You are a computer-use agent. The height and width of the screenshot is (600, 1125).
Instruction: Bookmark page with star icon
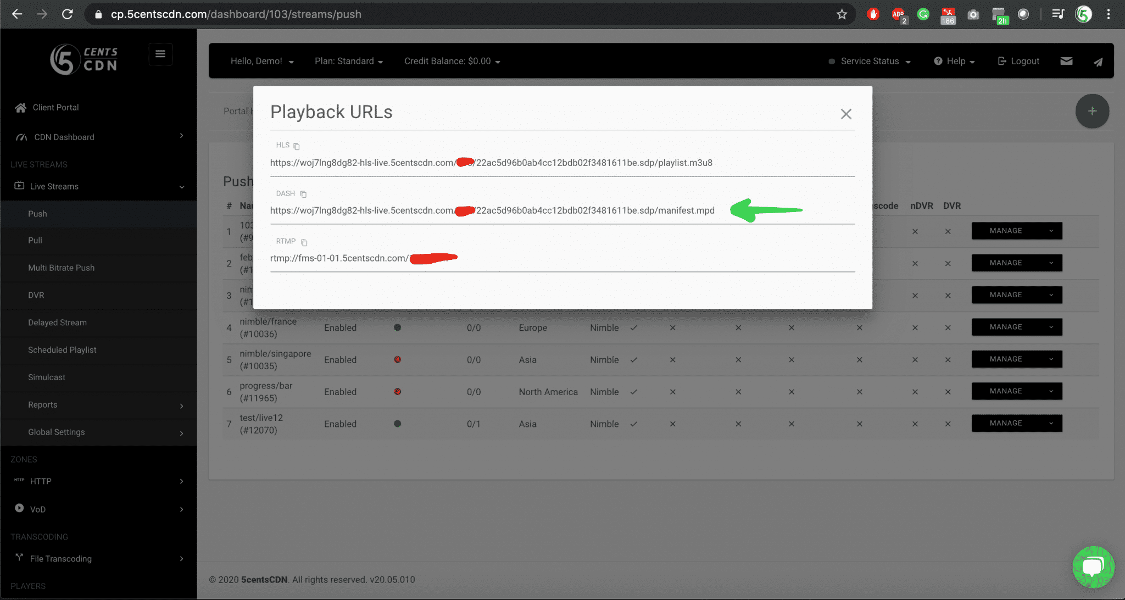coord(842,14)
